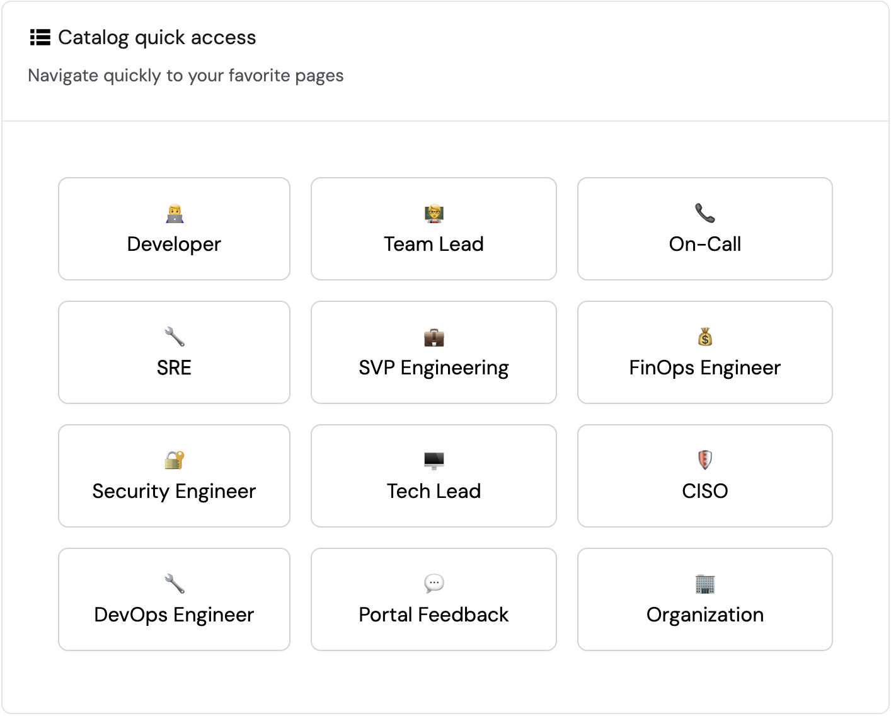Click the On-Call telephone receiver icon

[704, 214]
